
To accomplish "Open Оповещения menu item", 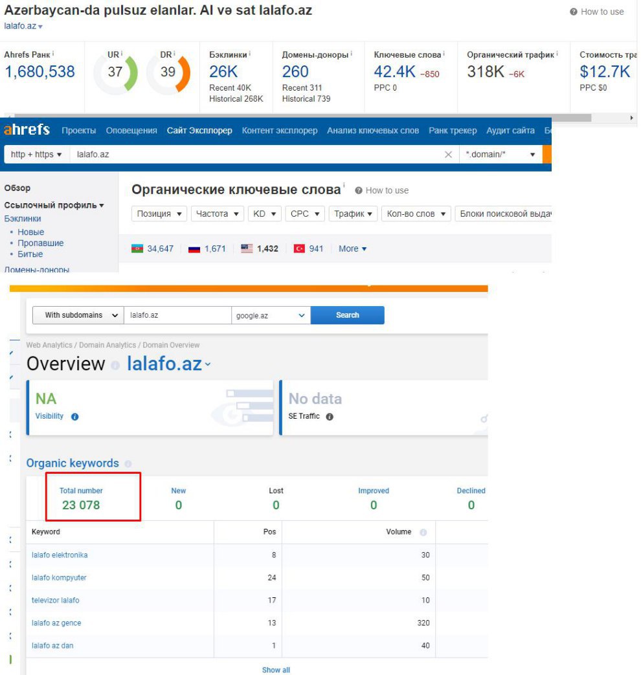I will tap(131, 131).
